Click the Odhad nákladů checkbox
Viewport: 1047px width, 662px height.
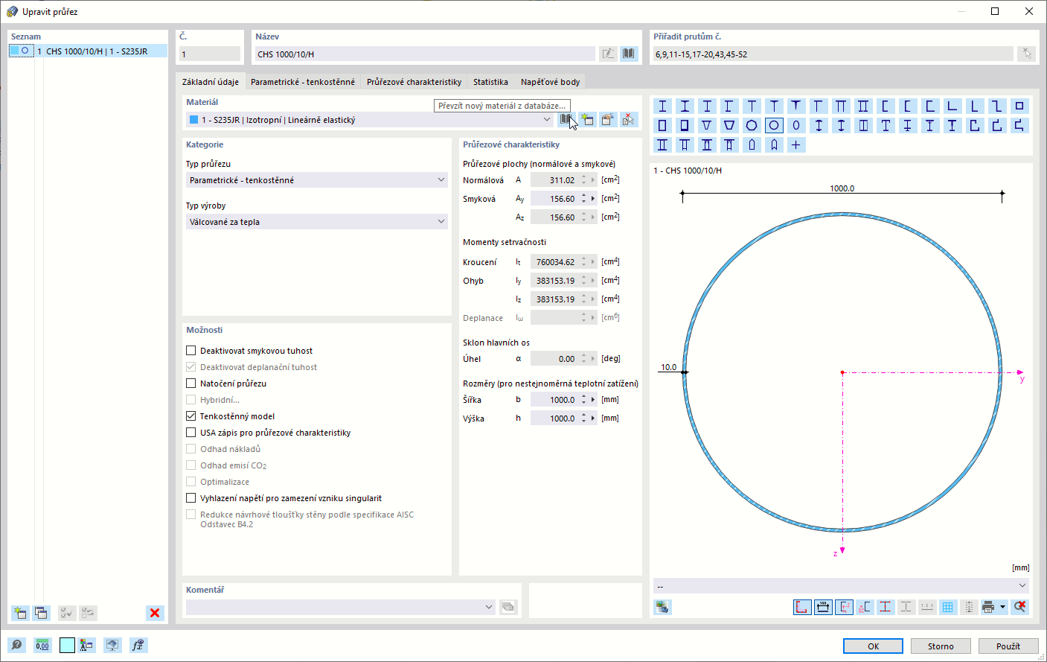click(x=191, y=449)
